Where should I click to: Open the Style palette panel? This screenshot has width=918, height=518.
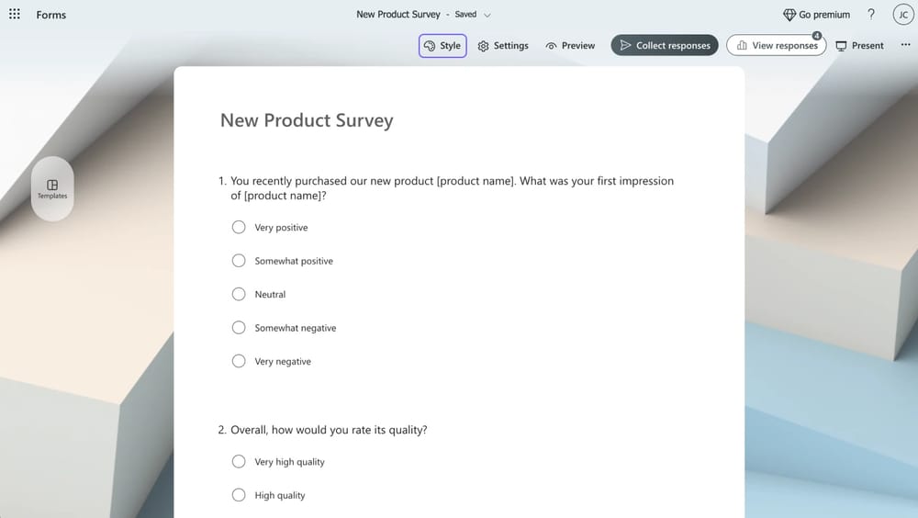442,46
